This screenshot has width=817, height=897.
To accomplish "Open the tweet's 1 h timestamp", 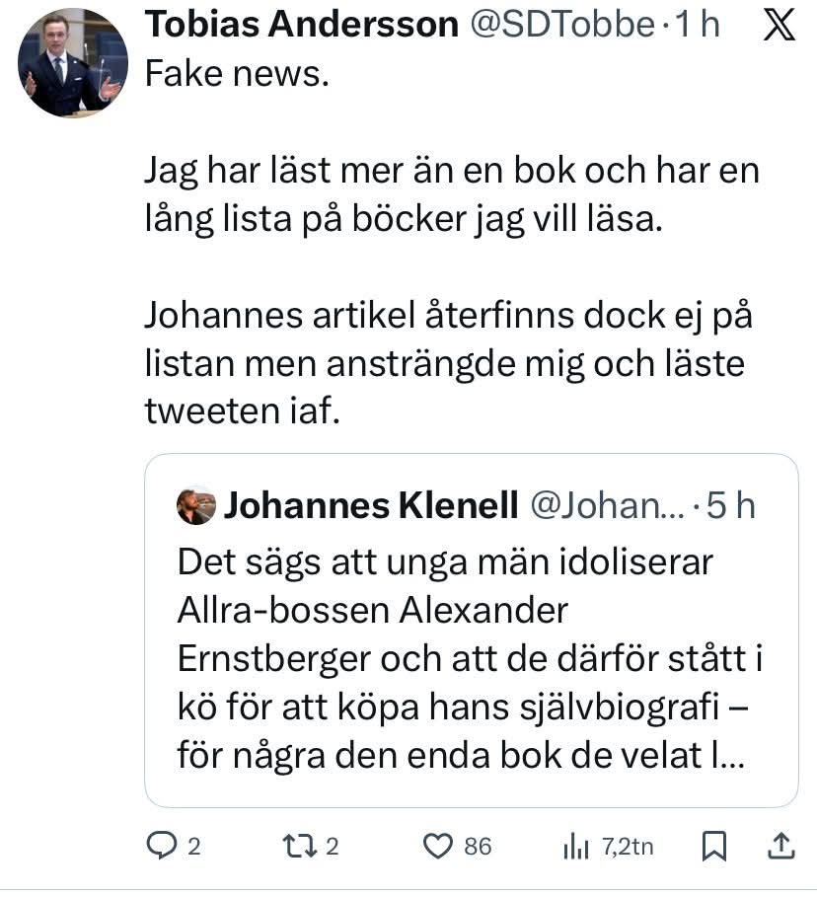I will [x=697, y=26].
